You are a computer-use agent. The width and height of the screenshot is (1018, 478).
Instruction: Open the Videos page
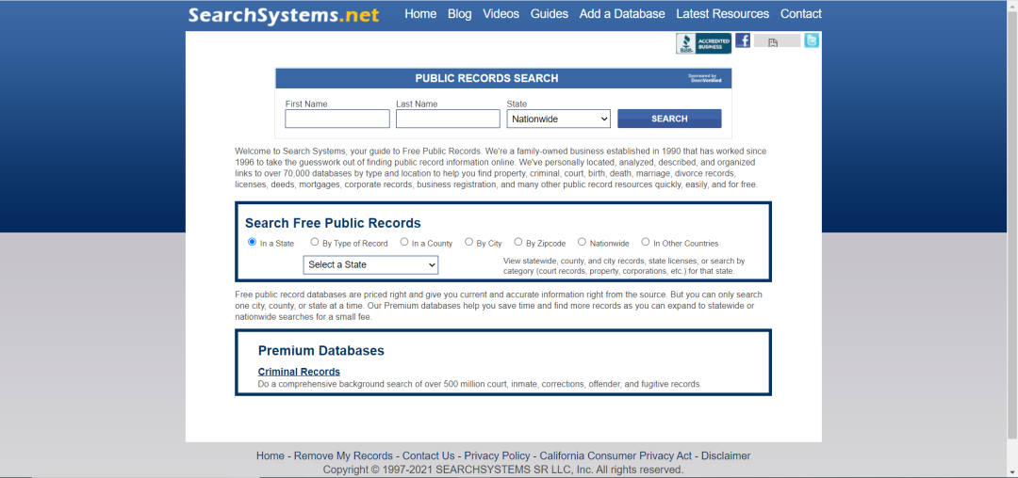point(501,13)
